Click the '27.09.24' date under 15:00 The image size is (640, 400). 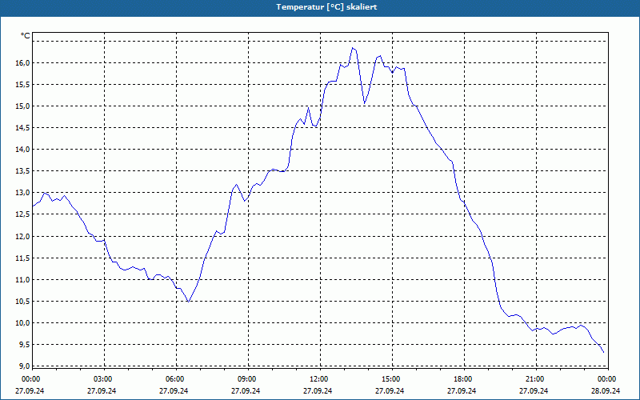pyautogui.click(x=390, y=390)
